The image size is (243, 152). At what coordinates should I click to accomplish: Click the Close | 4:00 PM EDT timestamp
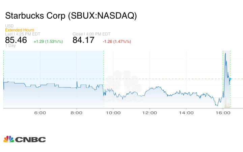91,34
